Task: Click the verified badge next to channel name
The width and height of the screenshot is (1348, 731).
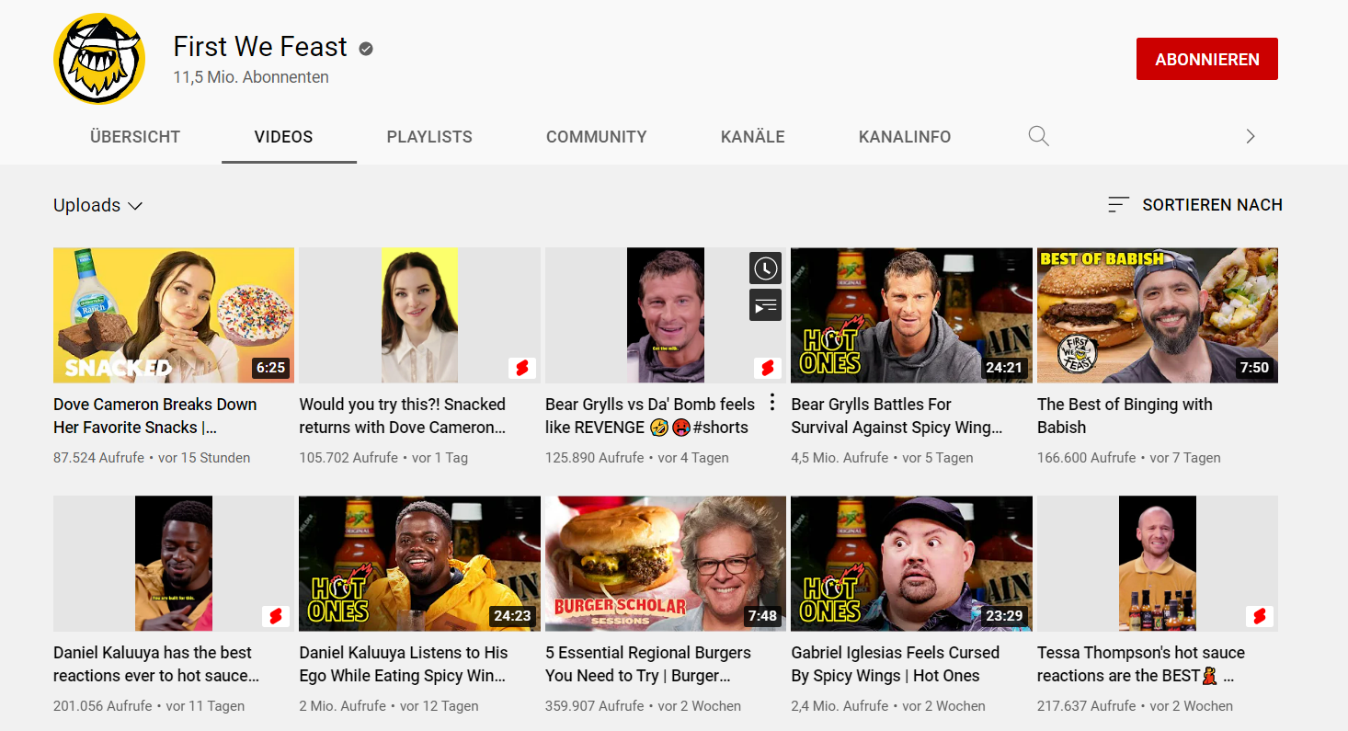Action: (x=366, y=49)
